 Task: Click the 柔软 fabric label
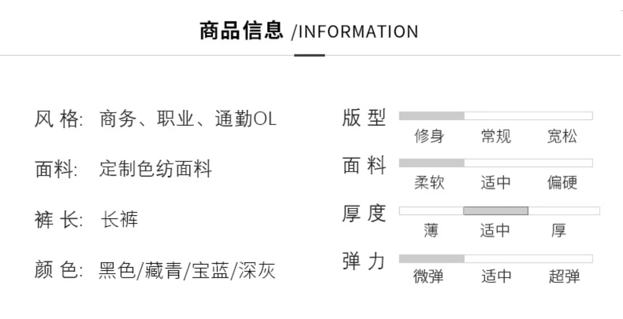coord(429,183)
